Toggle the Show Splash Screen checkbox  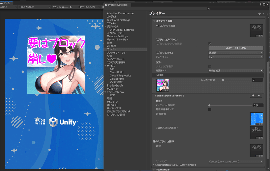coord(210,44)
